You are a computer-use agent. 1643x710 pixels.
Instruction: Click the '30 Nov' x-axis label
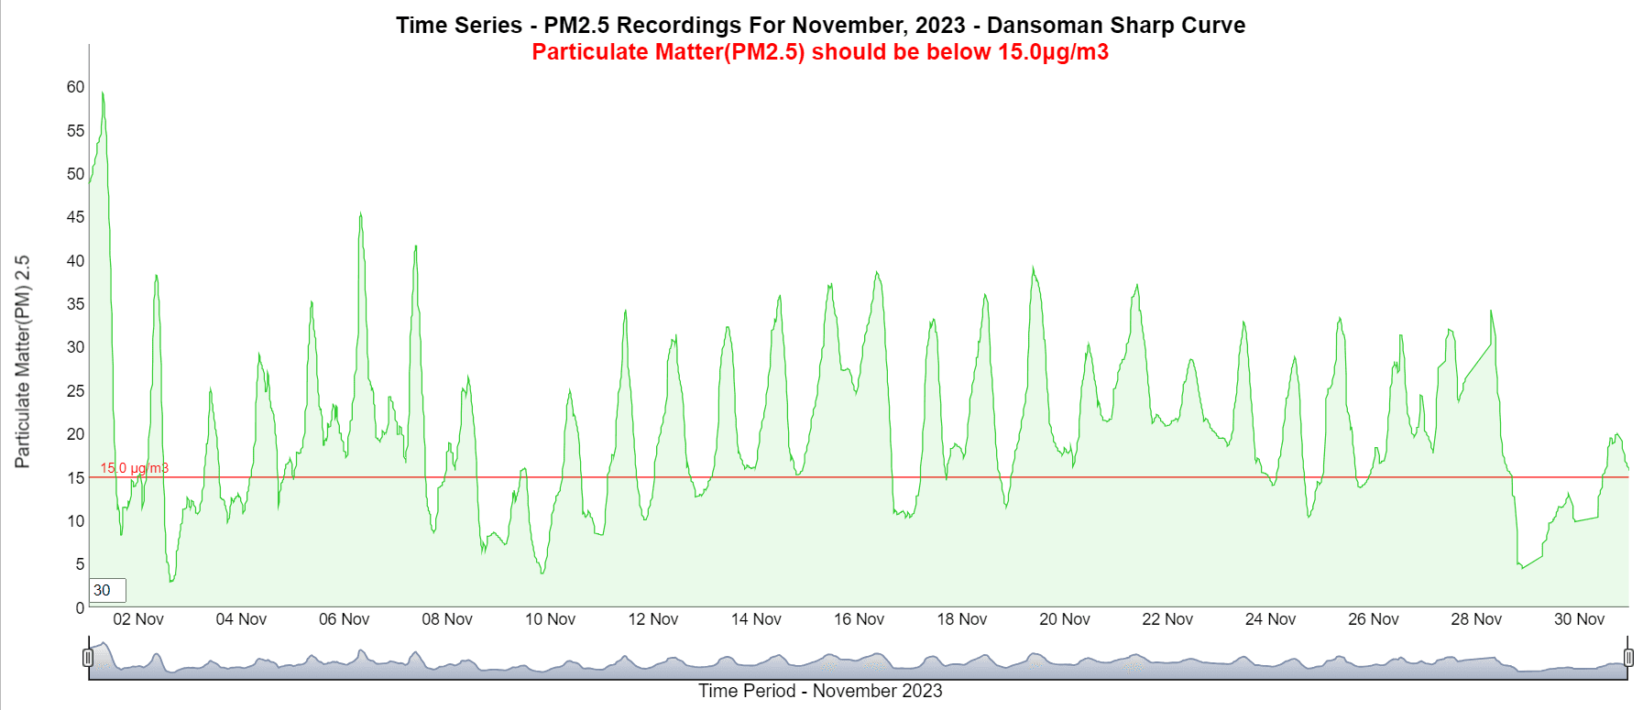[x=1579, y=619]
